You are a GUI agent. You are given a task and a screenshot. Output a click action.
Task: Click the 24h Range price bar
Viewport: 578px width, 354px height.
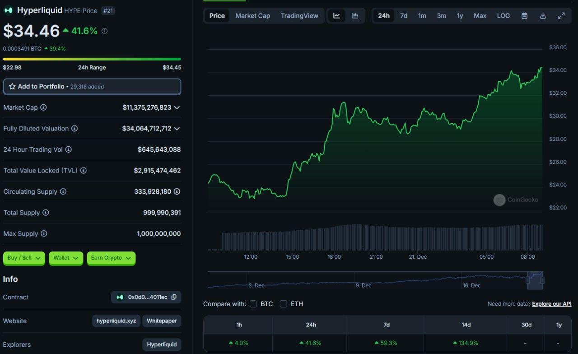pos(92,59)
